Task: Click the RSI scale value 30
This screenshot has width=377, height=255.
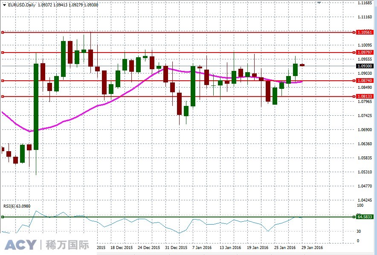Action: (x=359, y=232)
